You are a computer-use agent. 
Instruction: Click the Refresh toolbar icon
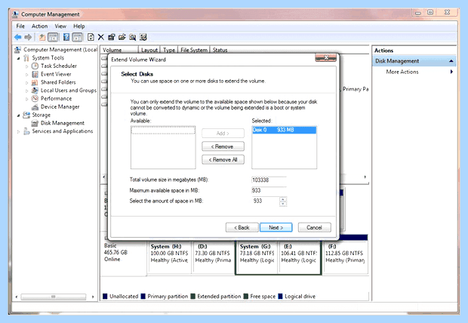click(91, 37)
